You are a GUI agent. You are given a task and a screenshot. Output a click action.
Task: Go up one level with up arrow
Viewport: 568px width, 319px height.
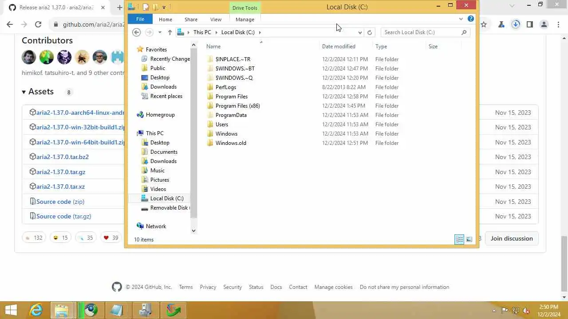[170, 32]
